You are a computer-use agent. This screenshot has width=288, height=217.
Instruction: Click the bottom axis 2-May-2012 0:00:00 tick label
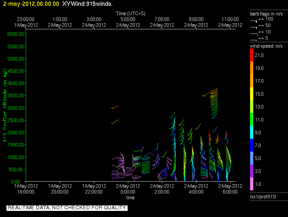pos(128,189)
